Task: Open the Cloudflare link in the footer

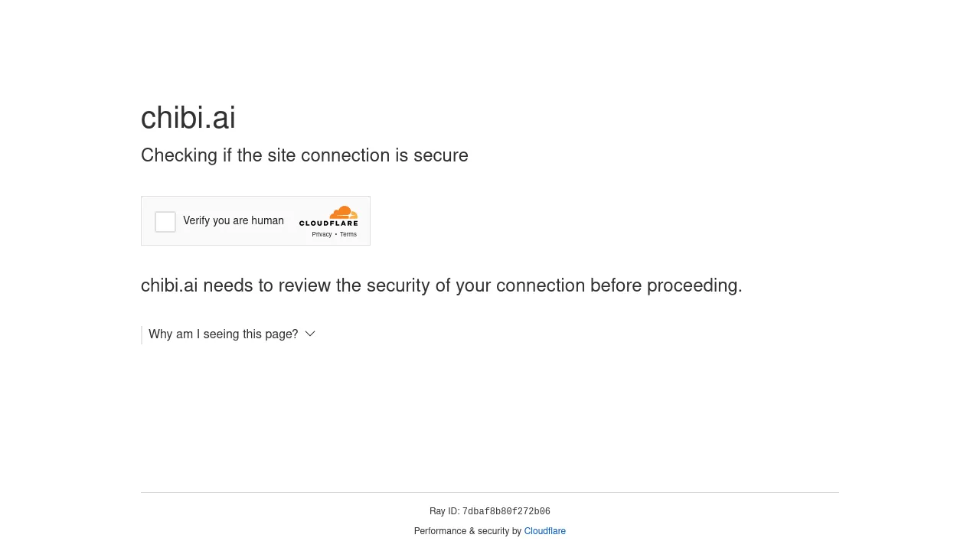Action: [x=545, y=531]
